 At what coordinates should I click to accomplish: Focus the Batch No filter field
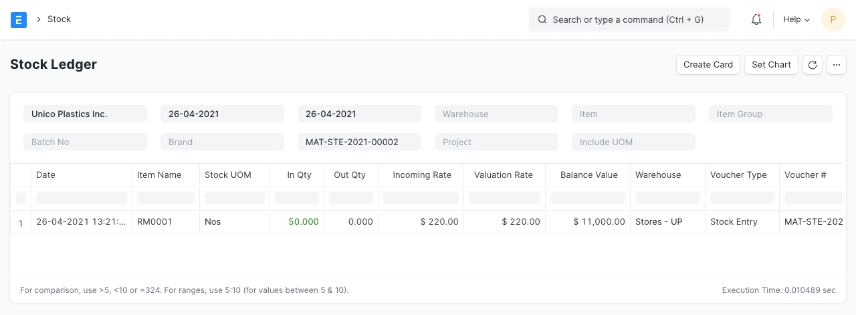click(x=85, y=142)
